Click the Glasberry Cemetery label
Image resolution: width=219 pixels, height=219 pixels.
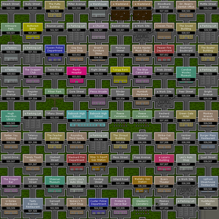[142, 203]
